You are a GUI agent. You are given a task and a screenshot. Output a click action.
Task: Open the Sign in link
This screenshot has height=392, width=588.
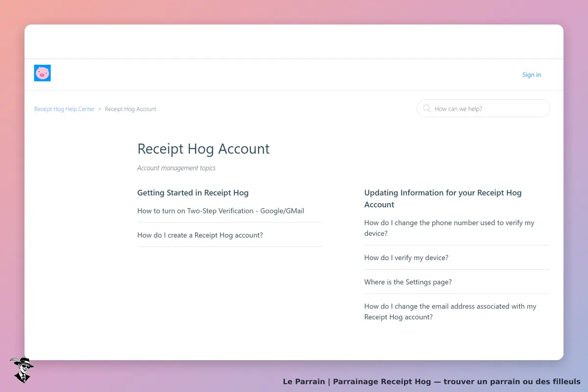532,75
